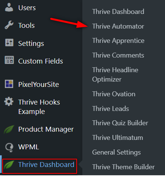Click the Thrive Hooks Example gear icon

[9, 102]
